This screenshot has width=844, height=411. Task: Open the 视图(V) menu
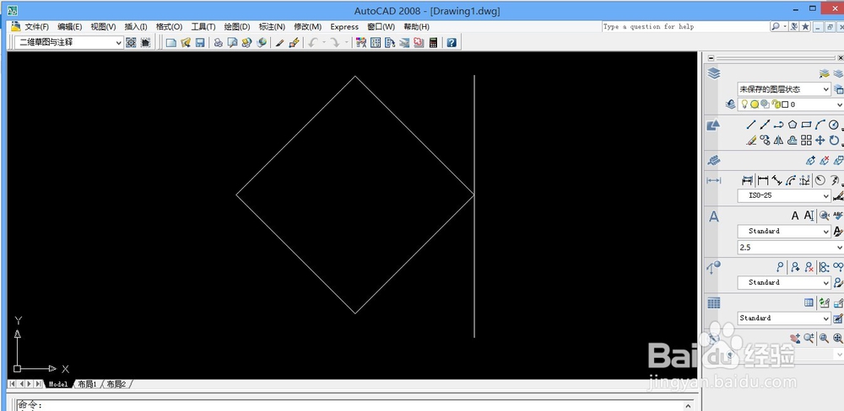tap(103, 27)
